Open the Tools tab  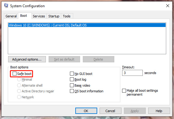(x=67, y=16)
